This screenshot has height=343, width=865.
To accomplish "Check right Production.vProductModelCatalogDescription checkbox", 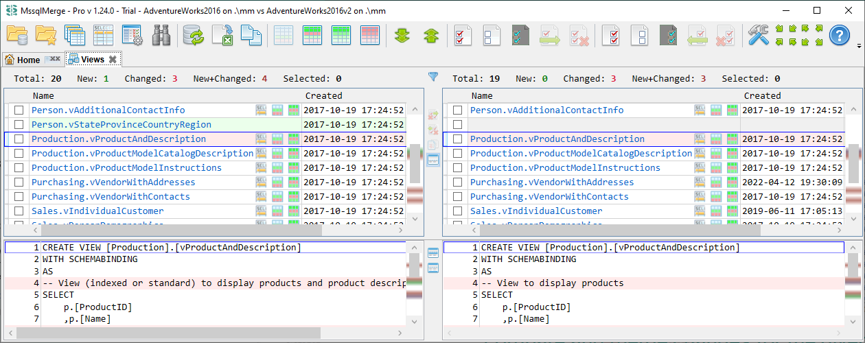I will 458,153.
